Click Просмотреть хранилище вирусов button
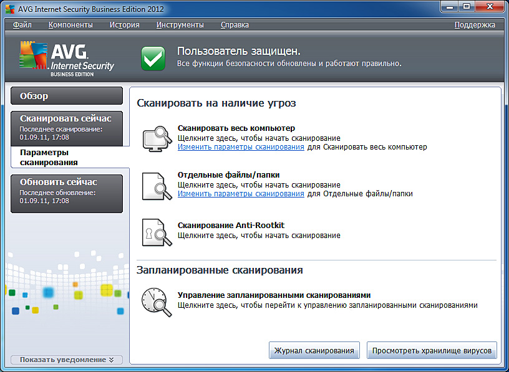Viewport: 509px width, 372px height. (432, 350)
